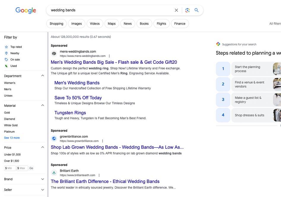Click the Used filter label

(14, 66)
